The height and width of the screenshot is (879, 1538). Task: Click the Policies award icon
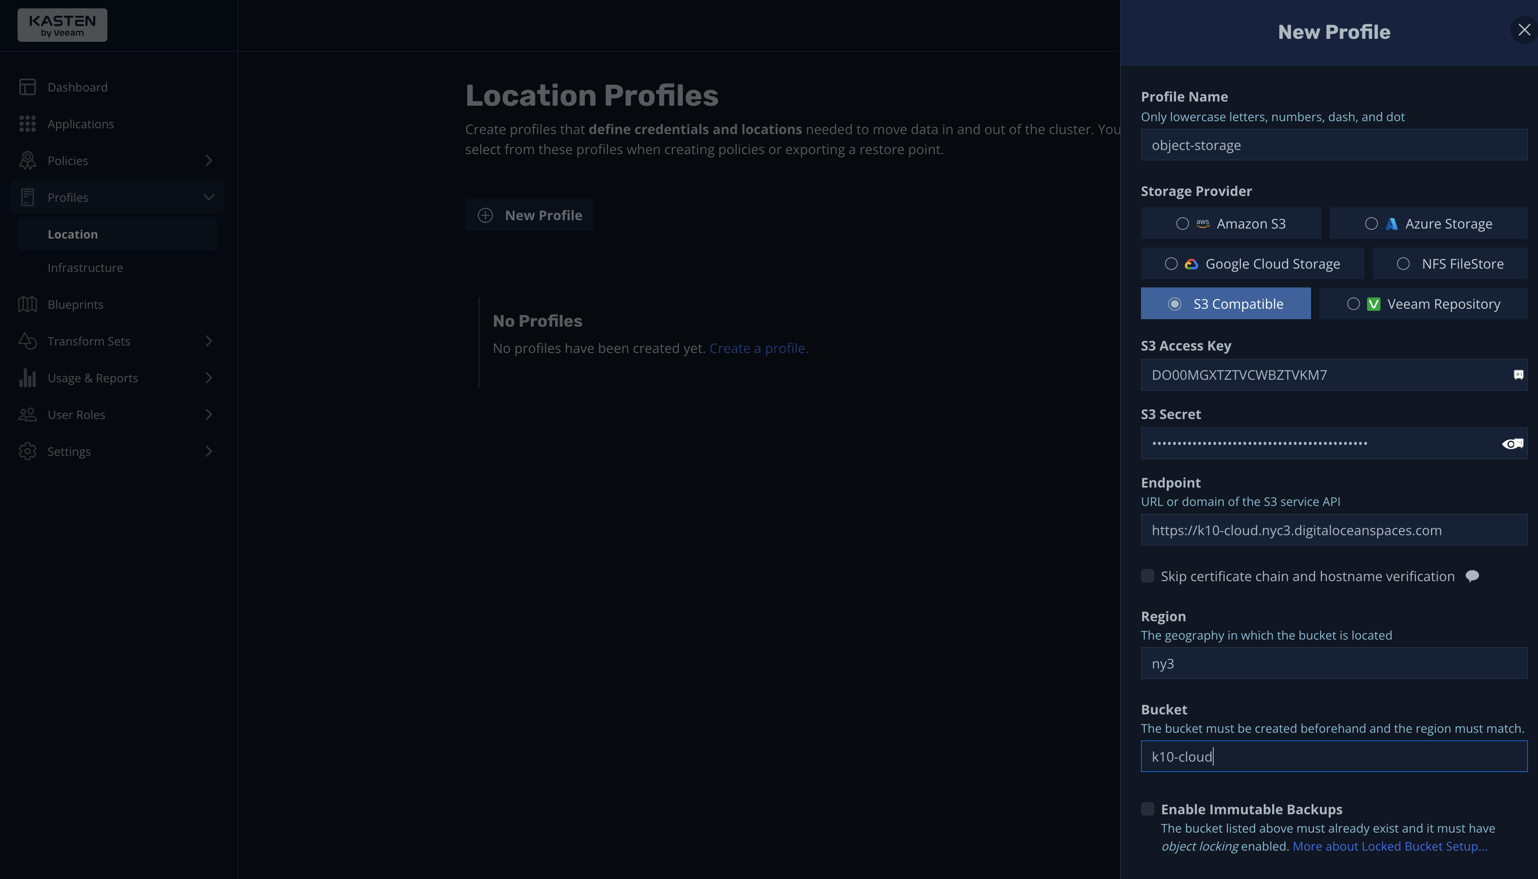tap(27, 160)
